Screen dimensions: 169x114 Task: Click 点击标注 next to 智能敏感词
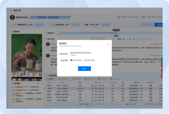[x=39, y=25]
